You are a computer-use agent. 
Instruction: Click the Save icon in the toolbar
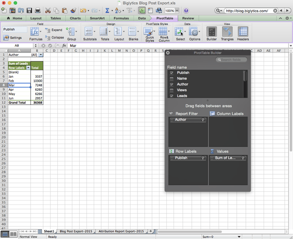tap(29, 10)
